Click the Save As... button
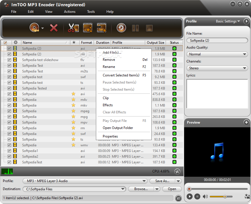Viewport: 251px width, 204px height. (162, 181)
